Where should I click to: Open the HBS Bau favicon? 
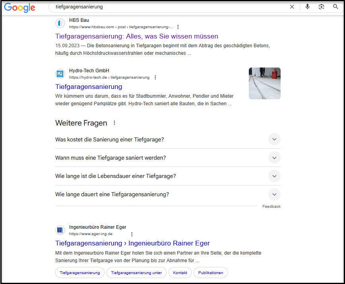click(x=60, y=23)
